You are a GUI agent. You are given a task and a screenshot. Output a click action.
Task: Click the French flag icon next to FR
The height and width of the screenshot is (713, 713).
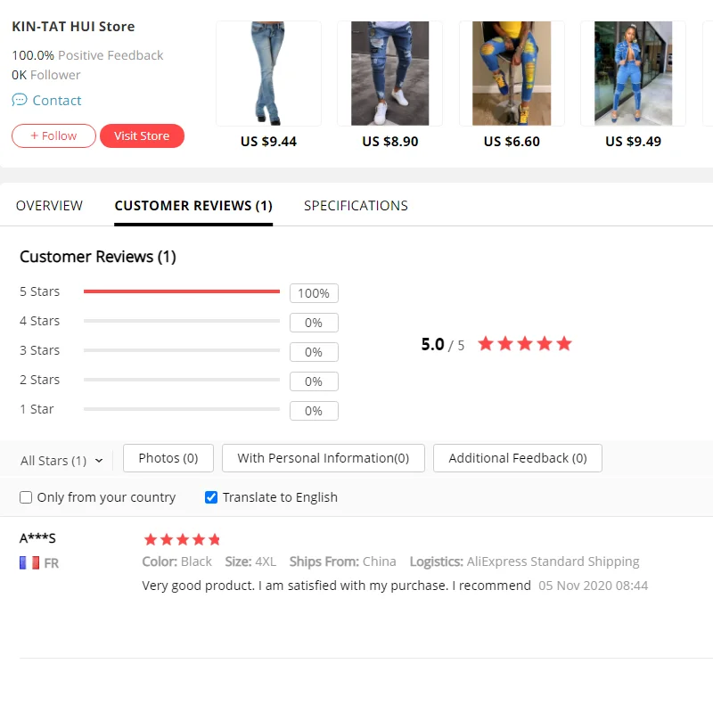[29, 563]
